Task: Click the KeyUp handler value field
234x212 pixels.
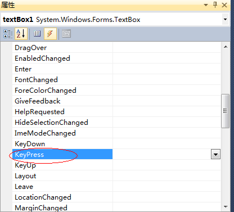Action: 167,165
